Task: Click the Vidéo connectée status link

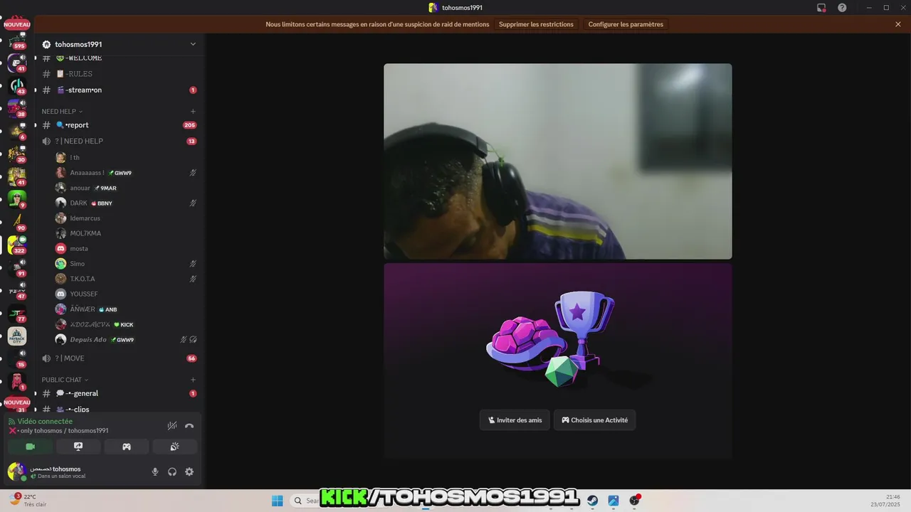Action: 45,422
